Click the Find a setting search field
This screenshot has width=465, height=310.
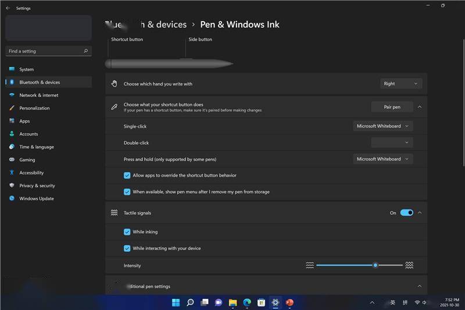click(x=49, y=51)
